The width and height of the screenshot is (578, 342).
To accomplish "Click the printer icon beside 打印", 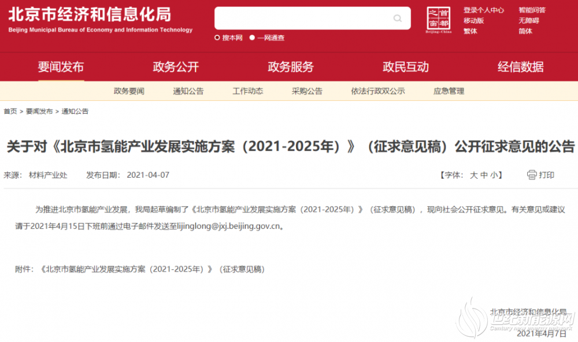I will click(532, 175).
